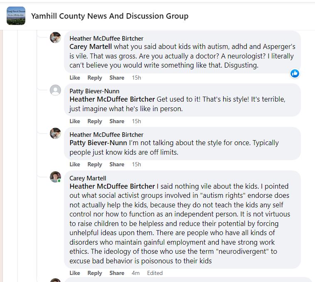Share Heather's kids-are-off-limits comment
The image size is (315, 282).
coord(117,164)
